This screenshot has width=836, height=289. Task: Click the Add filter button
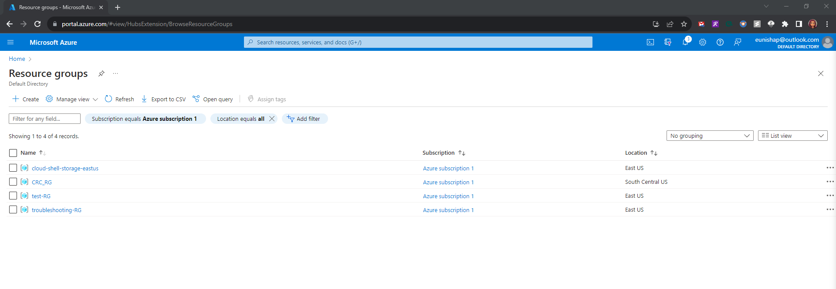click(x=305, y=119)
